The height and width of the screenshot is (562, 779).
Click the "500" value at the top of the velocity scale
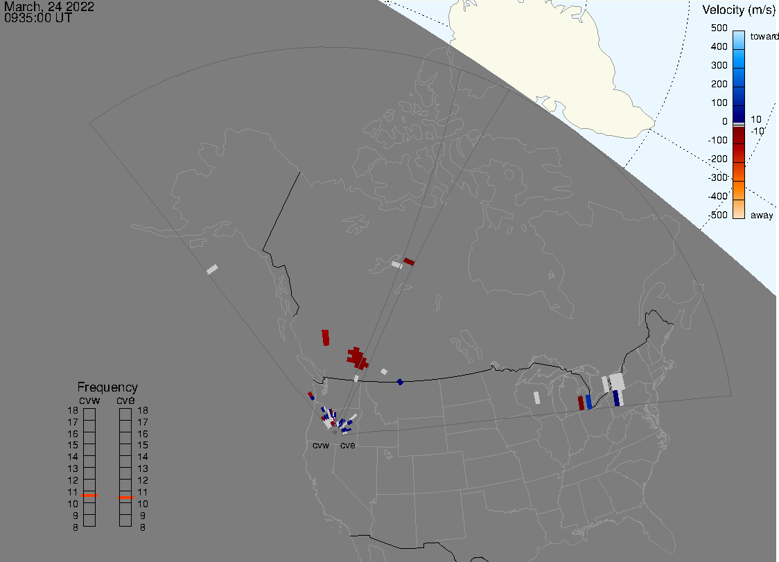click(719, 28)
